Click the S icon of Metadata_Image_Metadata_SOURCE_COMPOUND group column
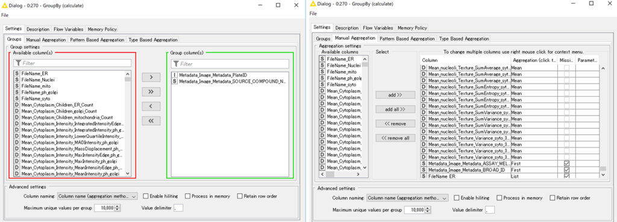The image size is (617, 222). coord(175,81)
